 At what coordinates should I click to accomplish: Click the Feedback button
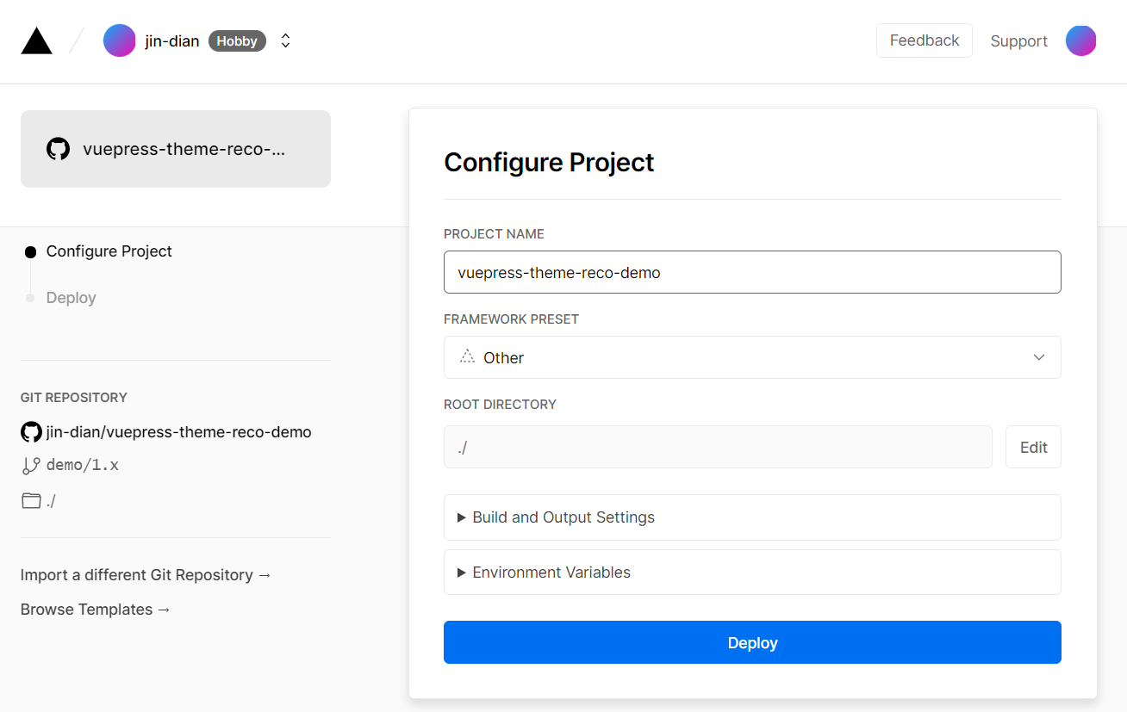[924, 40]
